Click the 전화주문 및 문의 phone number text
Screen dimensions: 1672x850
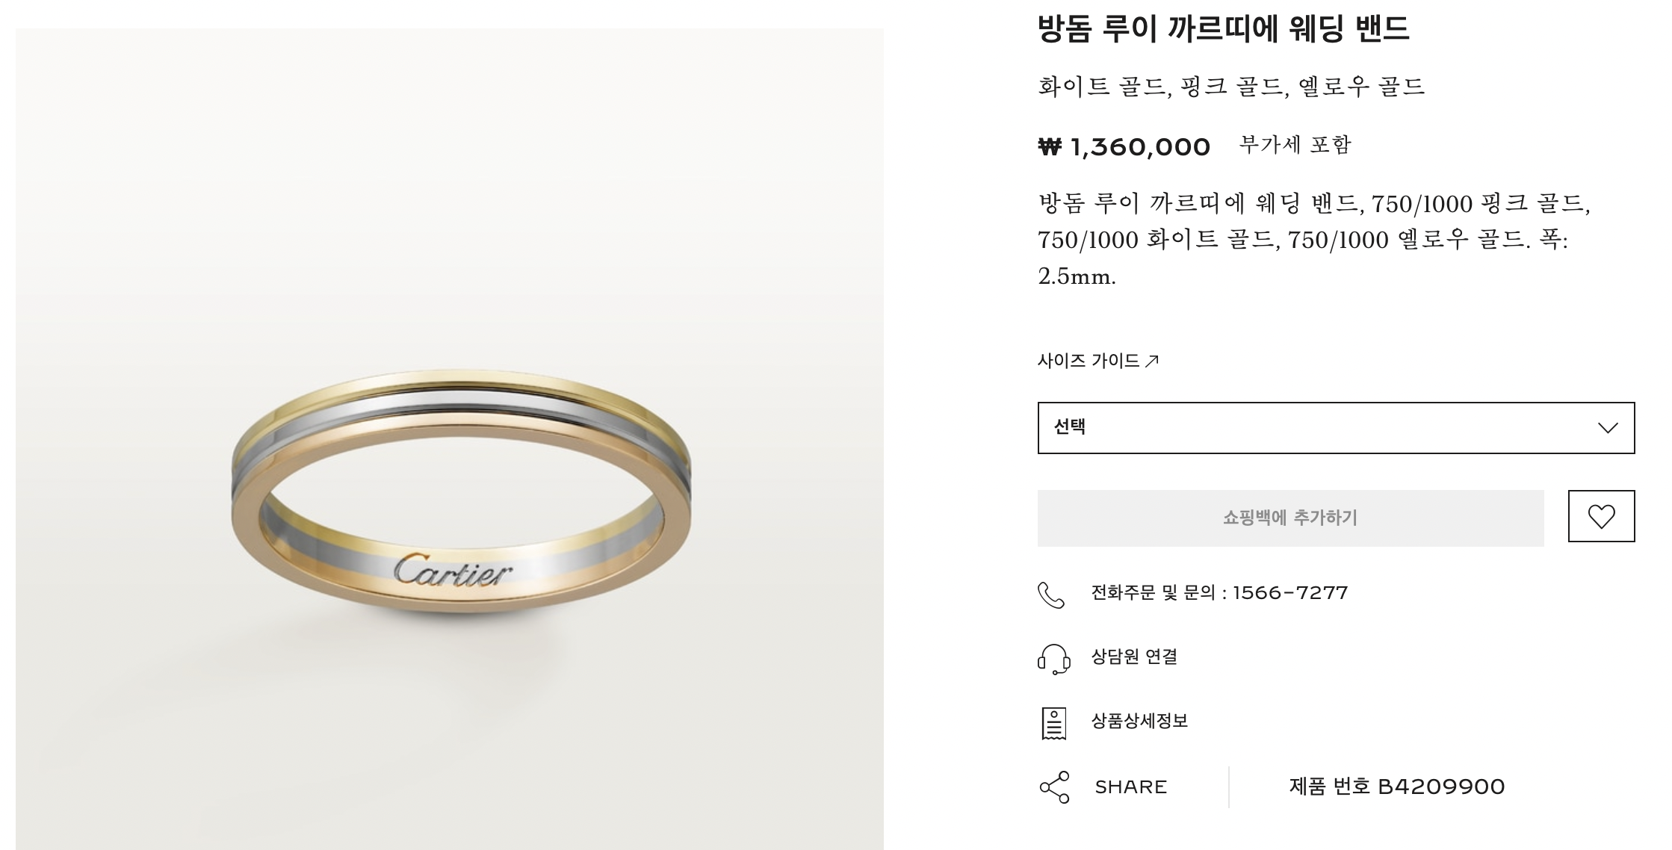pos(1219,593)
